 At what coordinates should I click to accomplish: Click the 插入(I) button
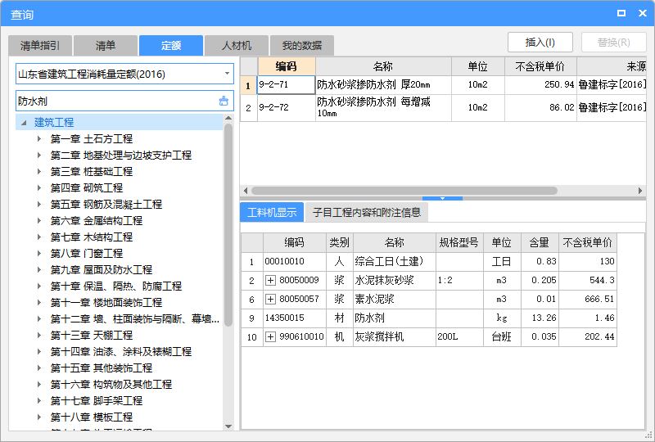click(540, 43)
